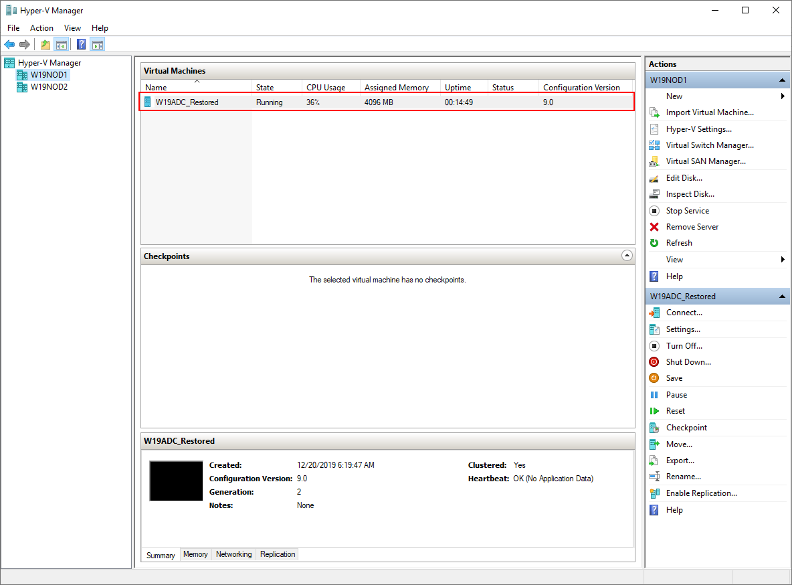The width and height of the screenshot is (792, 585).
Task: Open the Action menu
Action: (41, 28)
